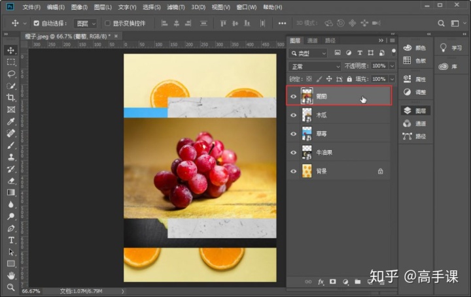Open the 文件(F) menu
This screenshot has width=471, height=297.
pyautogui.click(x=31, y=7)
